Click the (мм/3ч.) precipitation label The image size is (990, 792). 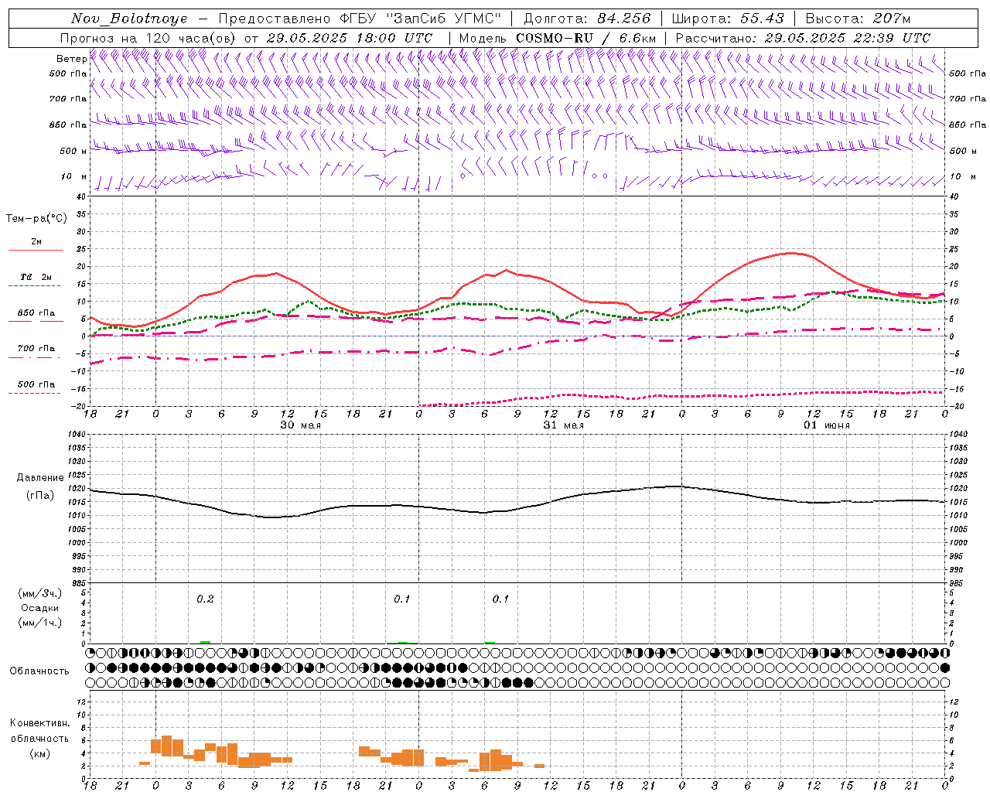(40, 593)
